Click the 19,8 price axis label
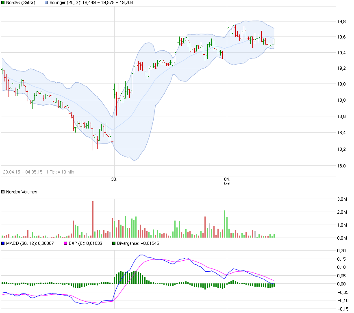 coord(341,21)
